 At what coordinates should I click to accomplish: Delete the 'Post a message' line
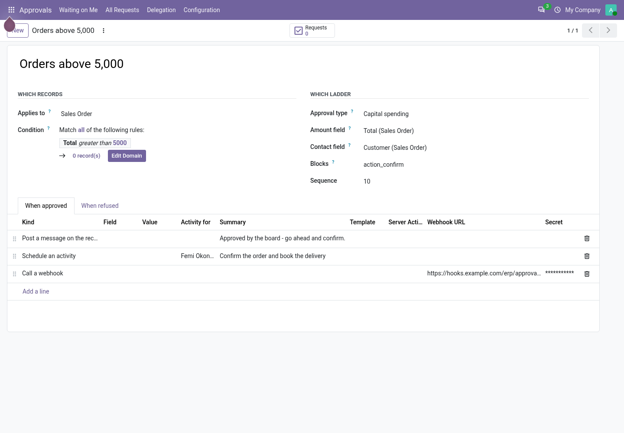point(587,239)
